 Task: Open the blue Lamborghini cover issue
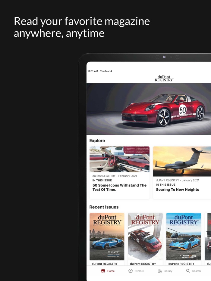click(x=184, y=236)
